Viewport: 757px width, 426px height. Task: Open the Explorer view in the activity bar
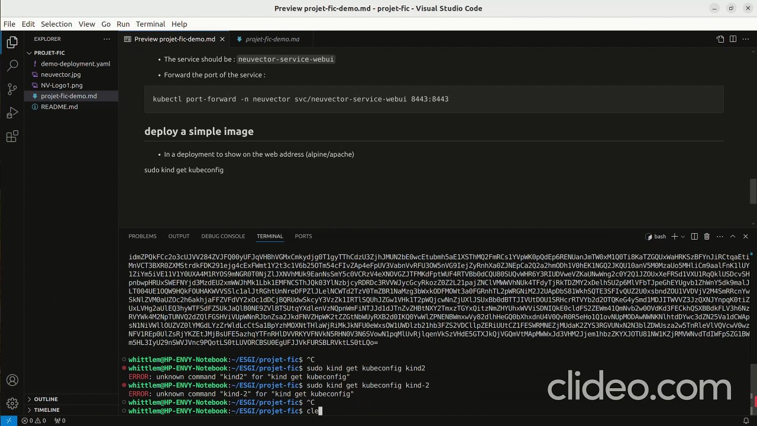(12, 42)
